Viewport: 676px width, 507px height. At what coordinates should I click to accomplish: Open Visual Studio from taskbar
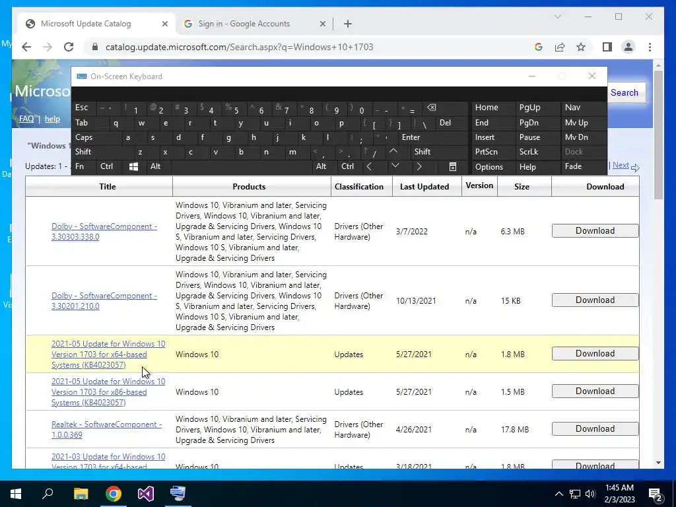146,494
